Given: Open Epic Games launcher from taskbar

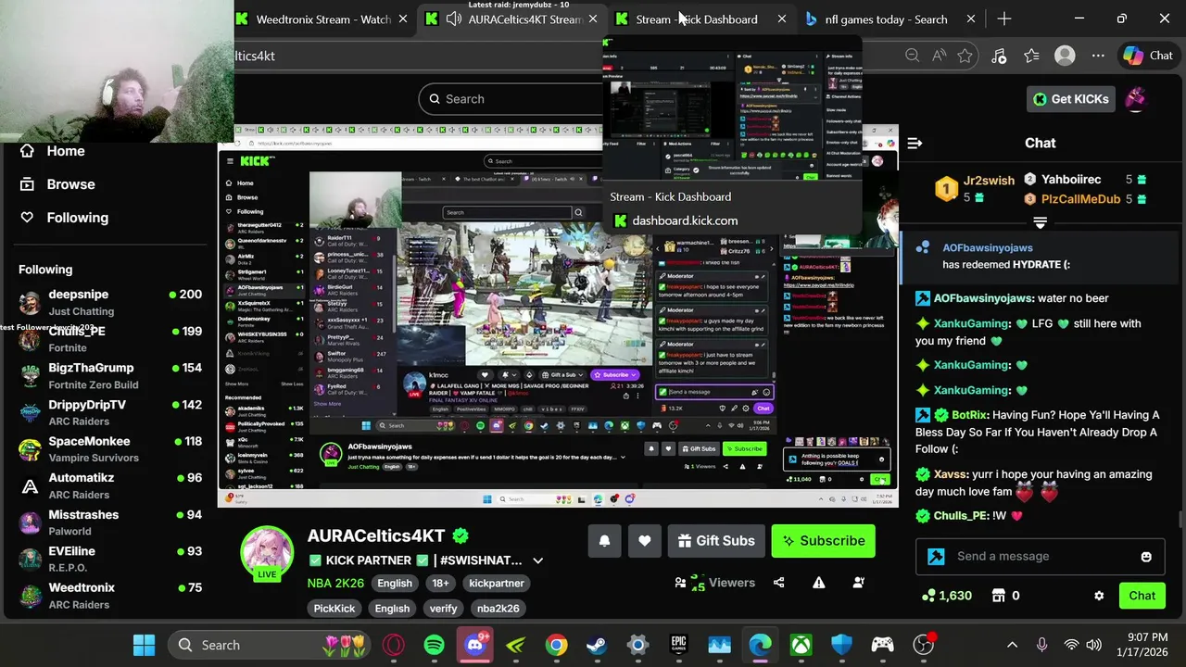Looking at the screenshot, I should pyautogui.click(x=678, y=645).
